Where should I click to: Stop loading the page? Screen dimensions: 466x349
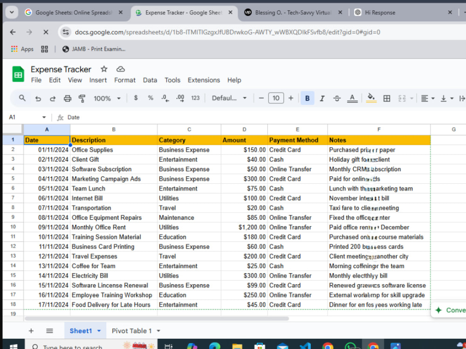[46, 32]
